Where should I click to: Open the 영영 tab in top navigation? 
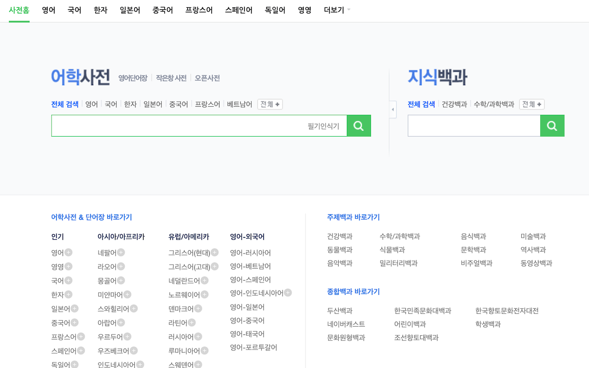coord(305,10)
